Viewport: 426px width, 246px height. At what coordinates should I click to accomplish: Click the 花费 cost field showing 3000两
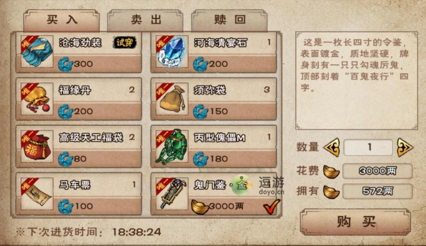click(378, 171)
